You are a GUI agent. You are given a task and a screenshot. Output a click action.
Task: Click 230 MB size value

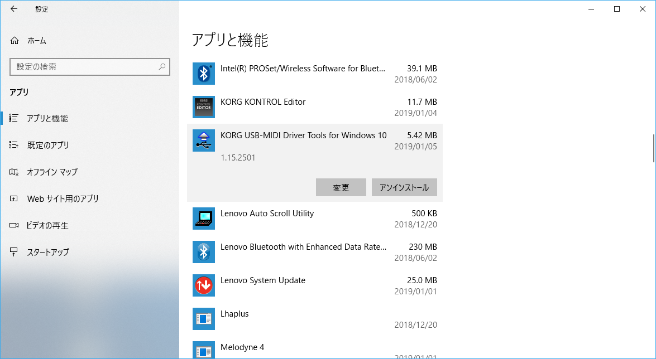(423, 246)
